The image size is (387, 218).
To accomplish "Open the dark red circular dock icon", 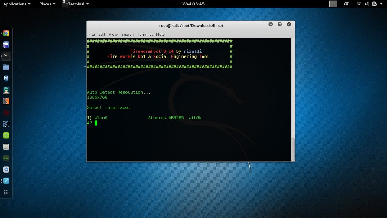I will [x=6, y=113].
